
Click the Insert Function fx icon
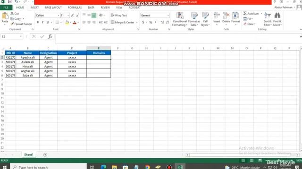[50, 37]
